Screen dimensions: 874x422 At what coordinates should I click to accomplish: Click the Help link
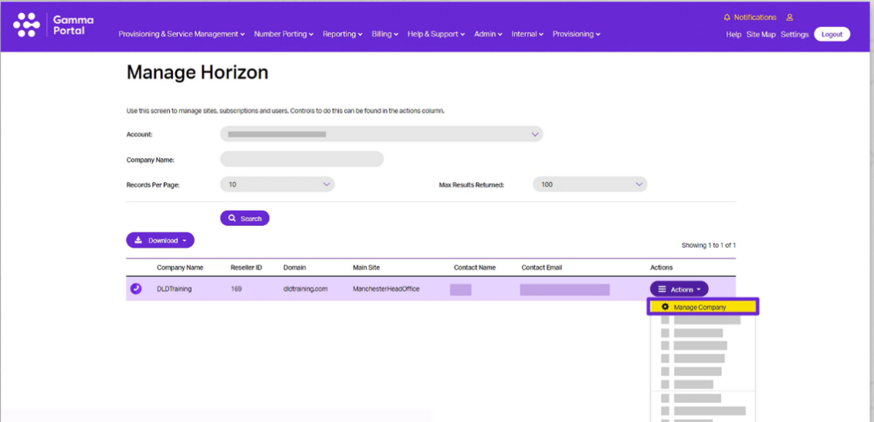click(733, 35)
